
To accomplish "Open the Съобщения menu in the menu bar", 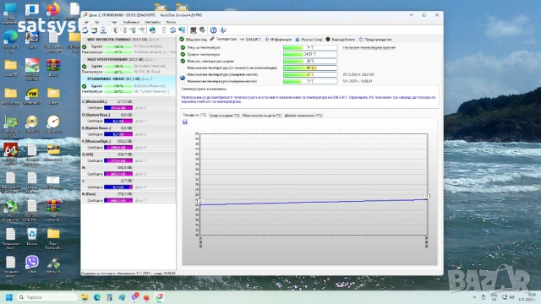I will [131, 22].
